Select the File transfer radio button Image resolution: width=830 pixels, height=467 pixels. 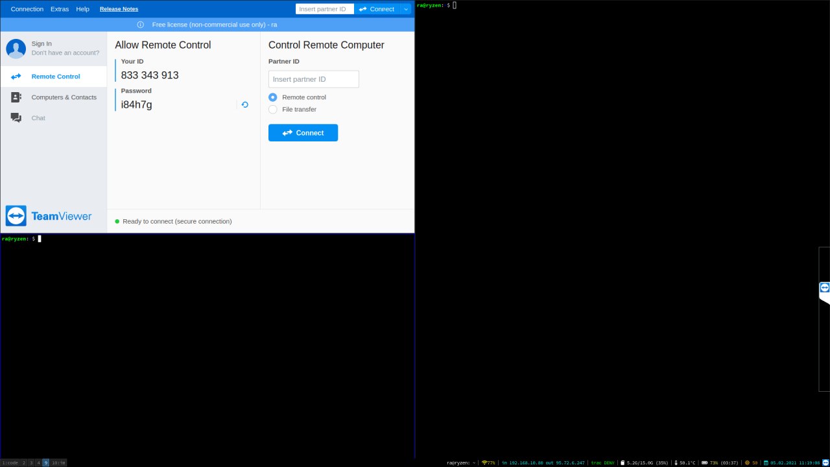273,110
